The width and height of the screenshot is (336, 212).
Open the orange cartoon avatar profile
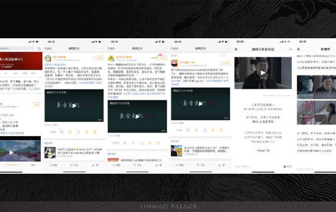tap(174, 64)
